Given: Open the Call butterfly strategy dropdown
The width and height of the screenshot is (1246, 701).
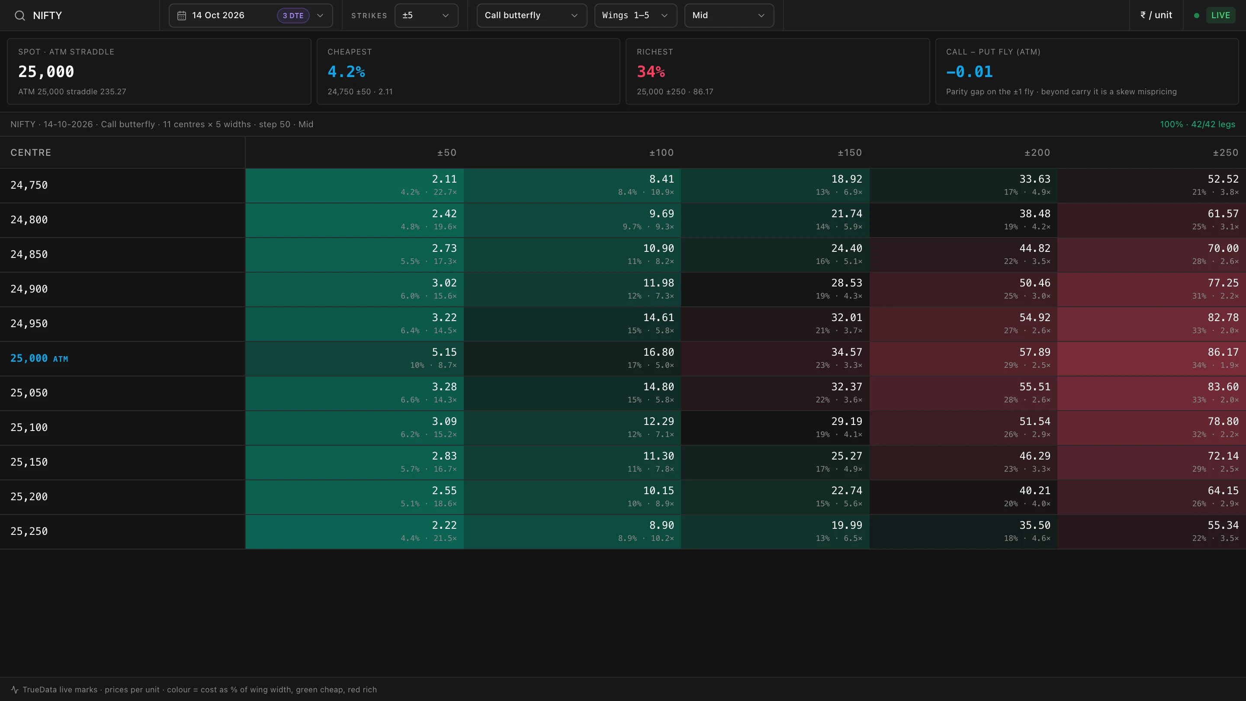Looking at the screenshot, I should [532, 16].
